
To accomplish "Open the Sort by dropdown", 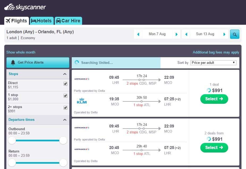I will (213, 63).
